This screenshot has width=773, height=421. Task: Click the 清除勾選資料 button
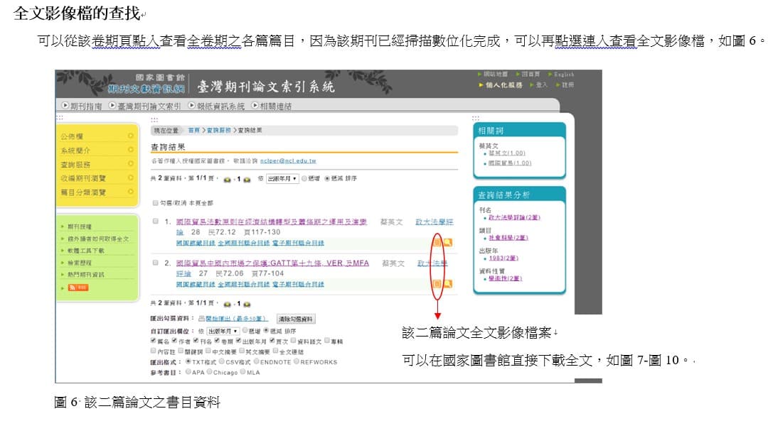pyautogui.click(x=296, y=319)
